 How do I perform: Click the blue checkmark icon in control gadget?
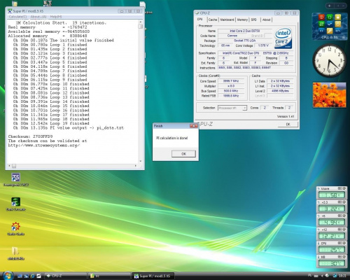point(330,24)
